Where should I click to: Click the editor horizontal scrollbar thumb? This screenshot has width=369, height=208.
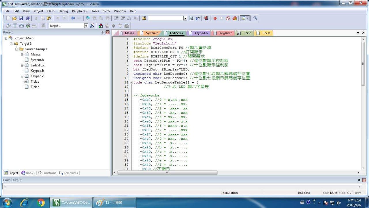[167, 173]
